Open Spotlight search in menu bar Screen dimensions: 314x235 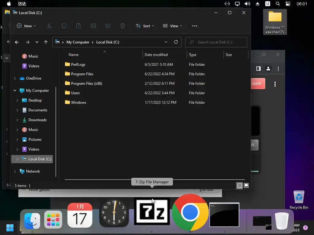click(x=278, y=4)
